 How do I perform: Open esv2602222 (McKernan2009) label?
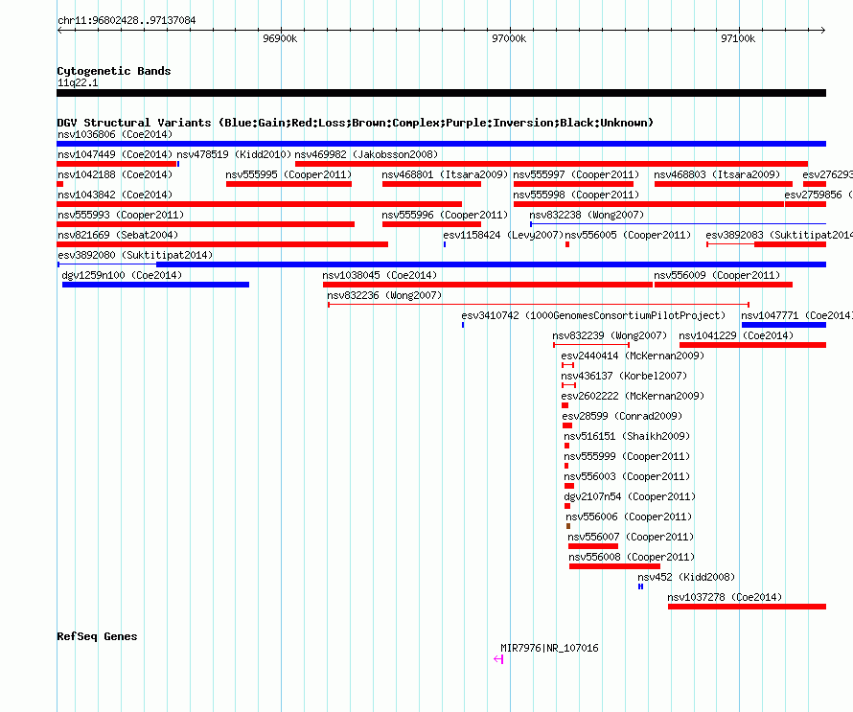633,396
